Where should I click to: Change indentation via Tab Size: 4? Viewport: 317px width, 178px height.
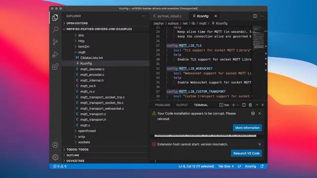tap(226, 166)
